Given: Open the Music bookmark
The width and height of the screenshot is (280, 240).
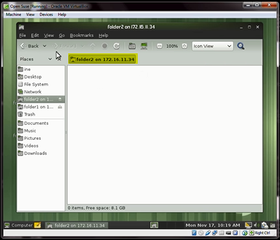Looking at the screenshot, I should (41, 131).
